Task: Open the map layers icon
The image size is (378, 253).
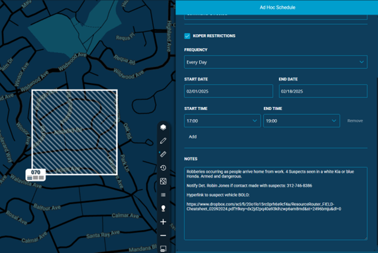Action: [x=163, y=127]
